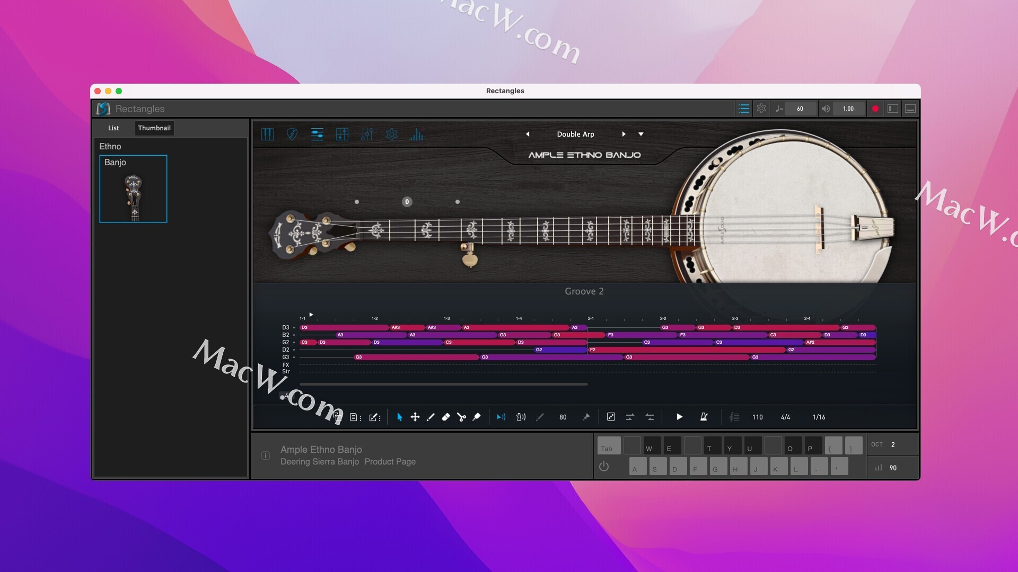Click the second reverse arrows icon
Image resolution: width=1018 pixels, height=572 pixels.
pos(650,417)
